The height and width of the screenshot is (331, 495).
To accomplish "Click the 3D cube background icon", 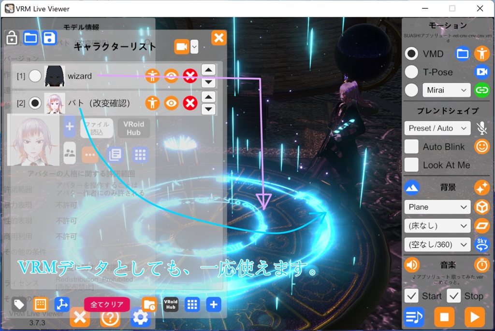I will [482, 207].
